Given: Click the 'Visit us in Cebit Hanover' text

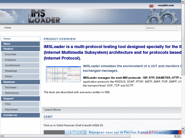Looking at the screenshot, I should (x=59, y=125).
